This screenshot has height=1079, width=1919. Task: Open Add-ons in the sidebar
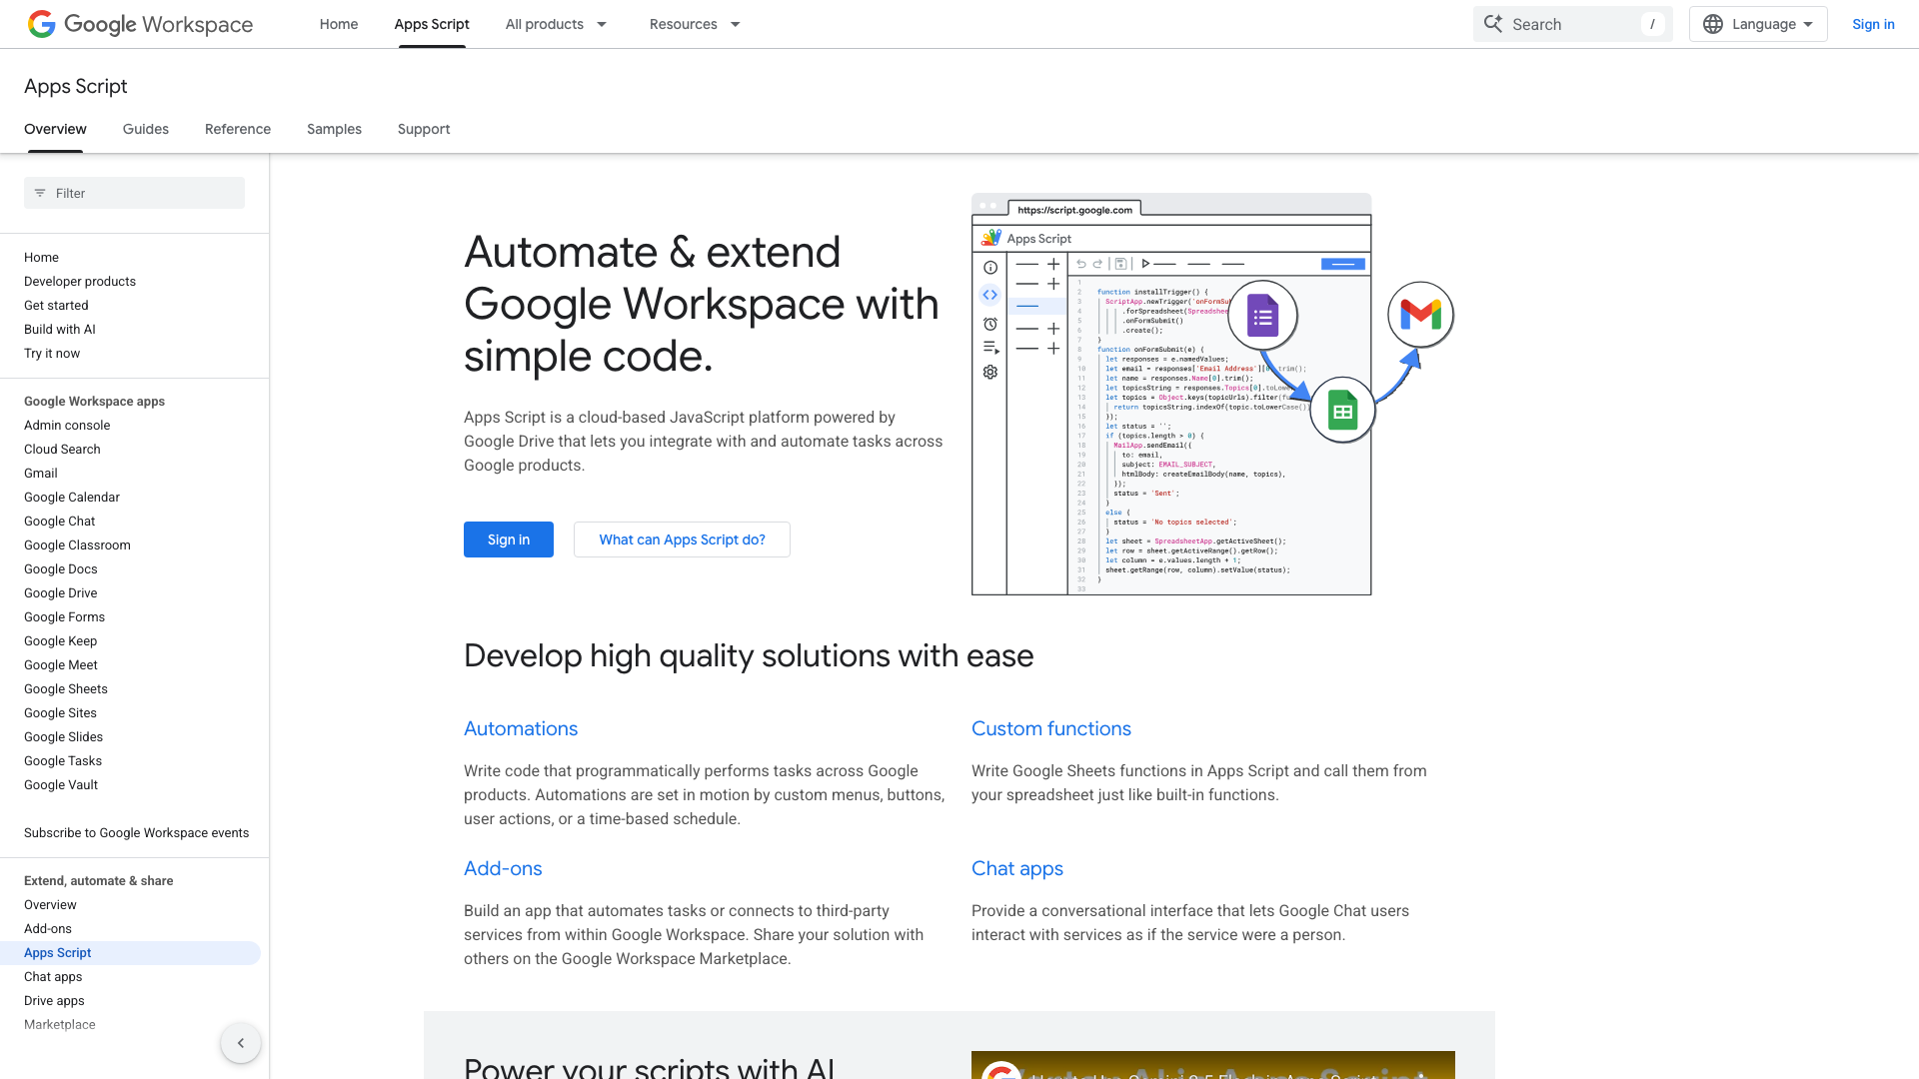(48, 928)
